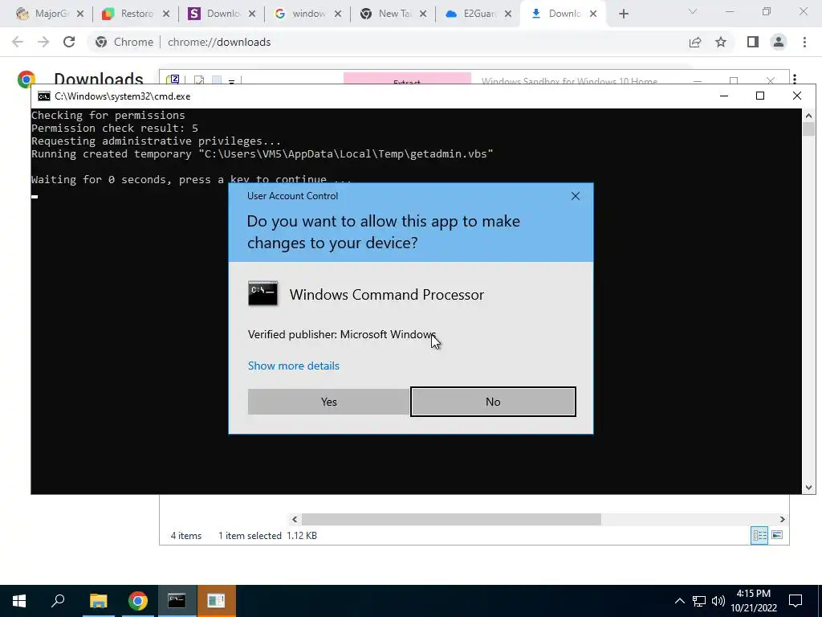This screenshot has width=822, height=617.
Task: Open orange app icon on taskbar
Action: pos(216,601)
